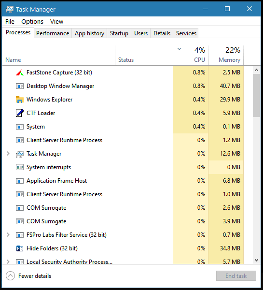Click the Fewer details circle arrow icon

(x=10, y=276)
